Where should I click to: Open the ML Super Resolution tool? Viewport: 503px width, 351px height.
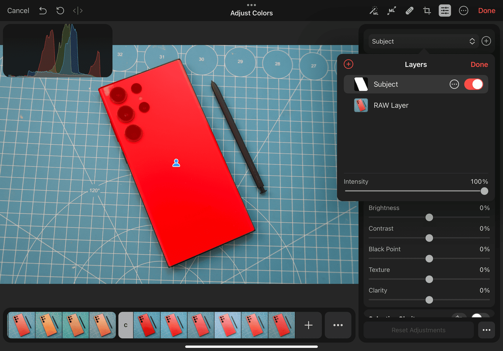[391, 10]
